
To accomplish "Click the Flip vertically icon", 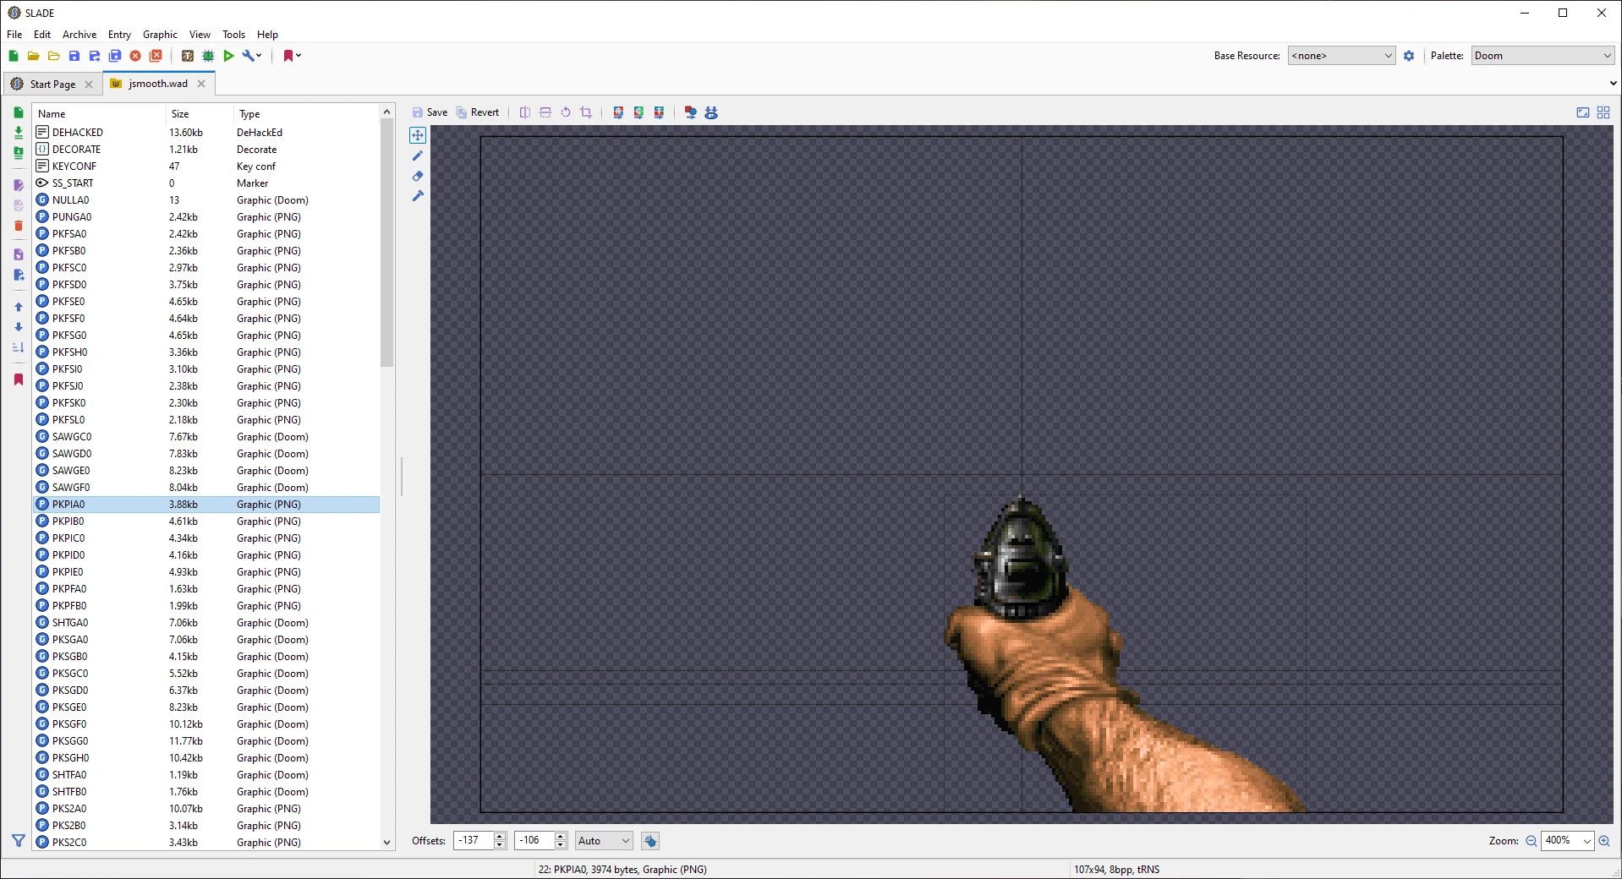I will (545, 112).
